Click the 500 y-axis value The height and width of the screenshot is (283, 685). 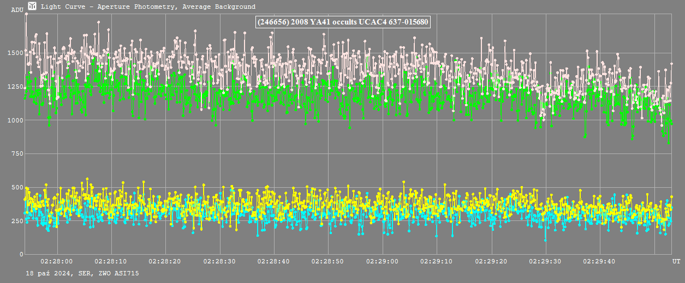click(17, 188)
